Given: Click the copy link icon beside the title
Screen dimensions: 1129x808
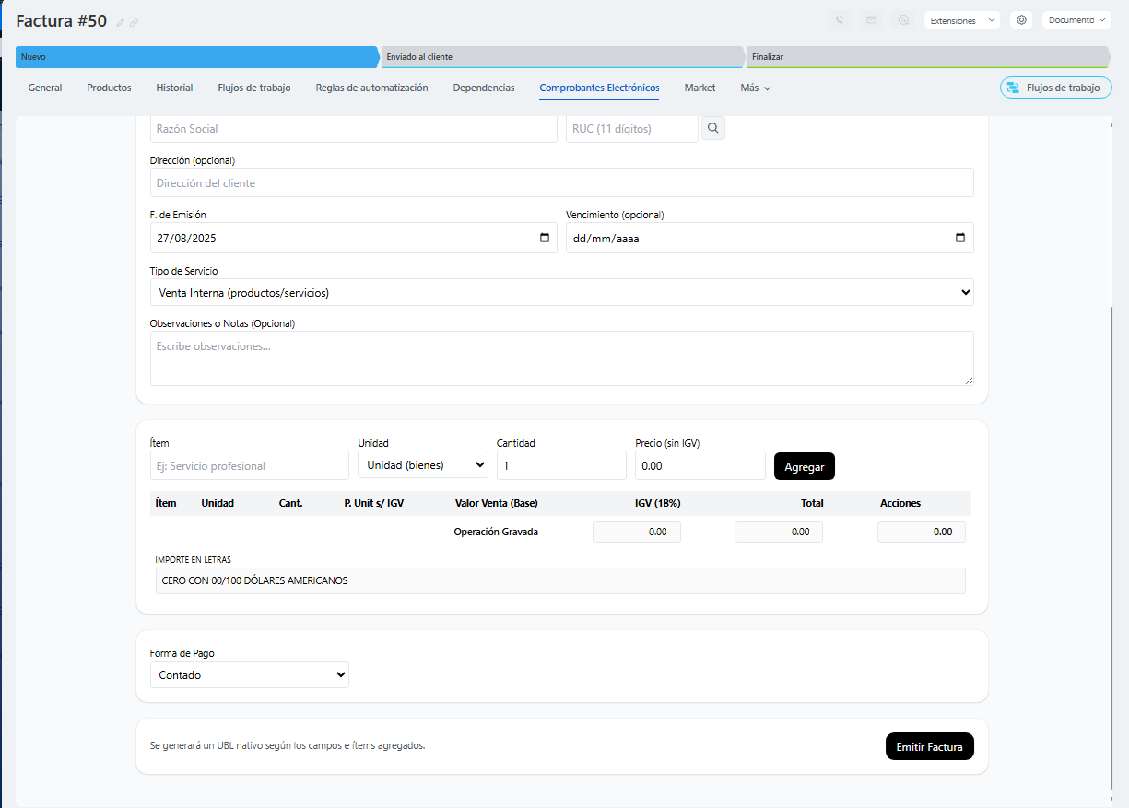Looking at the screenshot, I should pos(134,22).
